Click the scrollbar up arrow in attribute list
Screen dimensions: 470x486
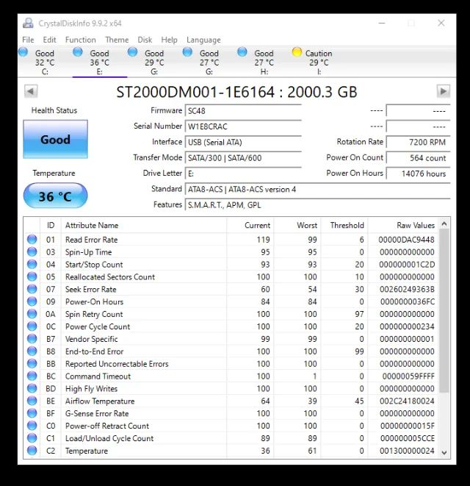tap(444, 224)
